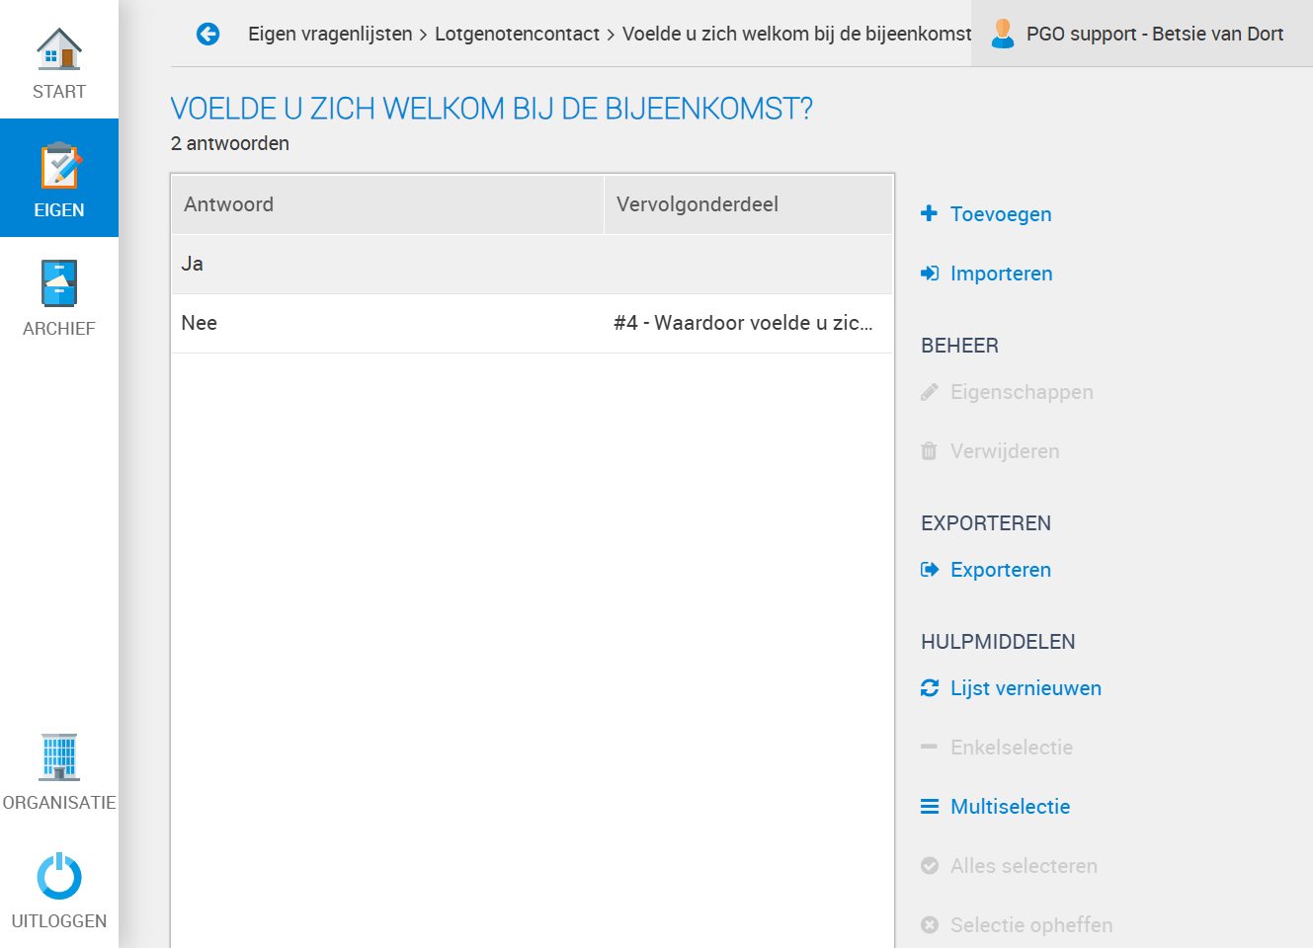Click the blue back arrow icon
Viewport: 1313px width, 948px height.
(x=207, y=35)
